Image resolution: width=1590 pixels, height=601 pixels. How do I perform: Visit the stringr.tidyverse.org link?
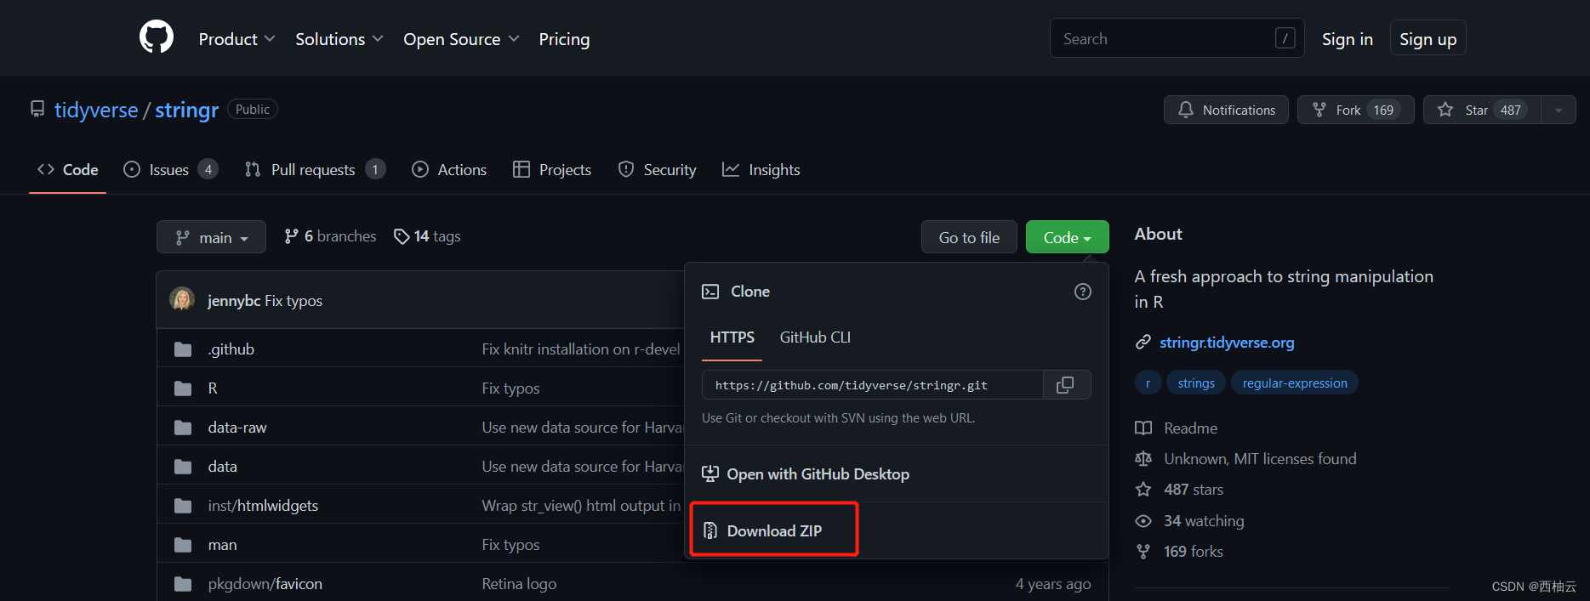click(1227, 343)
